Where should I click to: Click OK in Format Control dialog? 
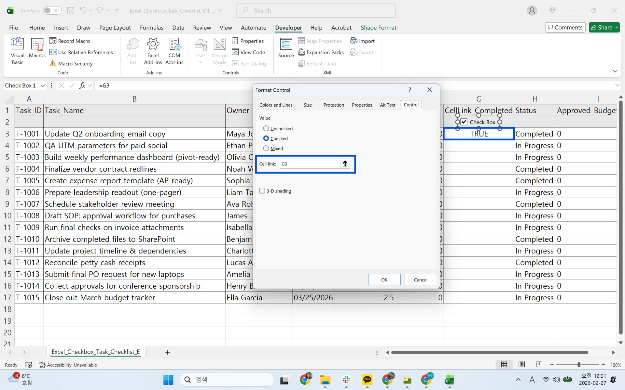[384, 279]
